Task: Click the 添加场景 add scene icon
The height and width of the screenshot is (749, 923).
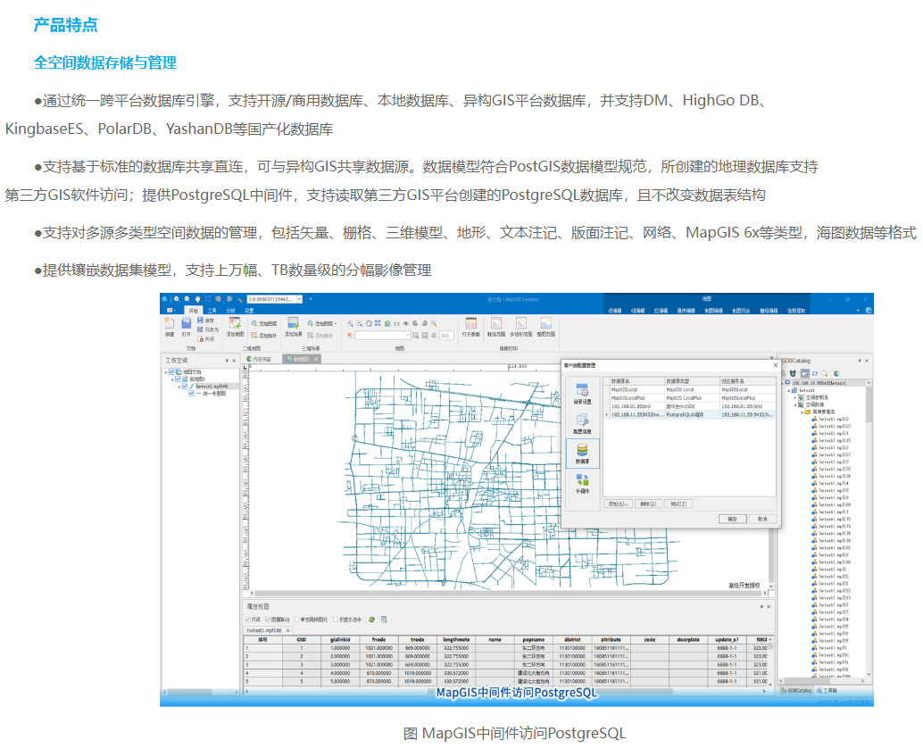Action: (293, 323)
